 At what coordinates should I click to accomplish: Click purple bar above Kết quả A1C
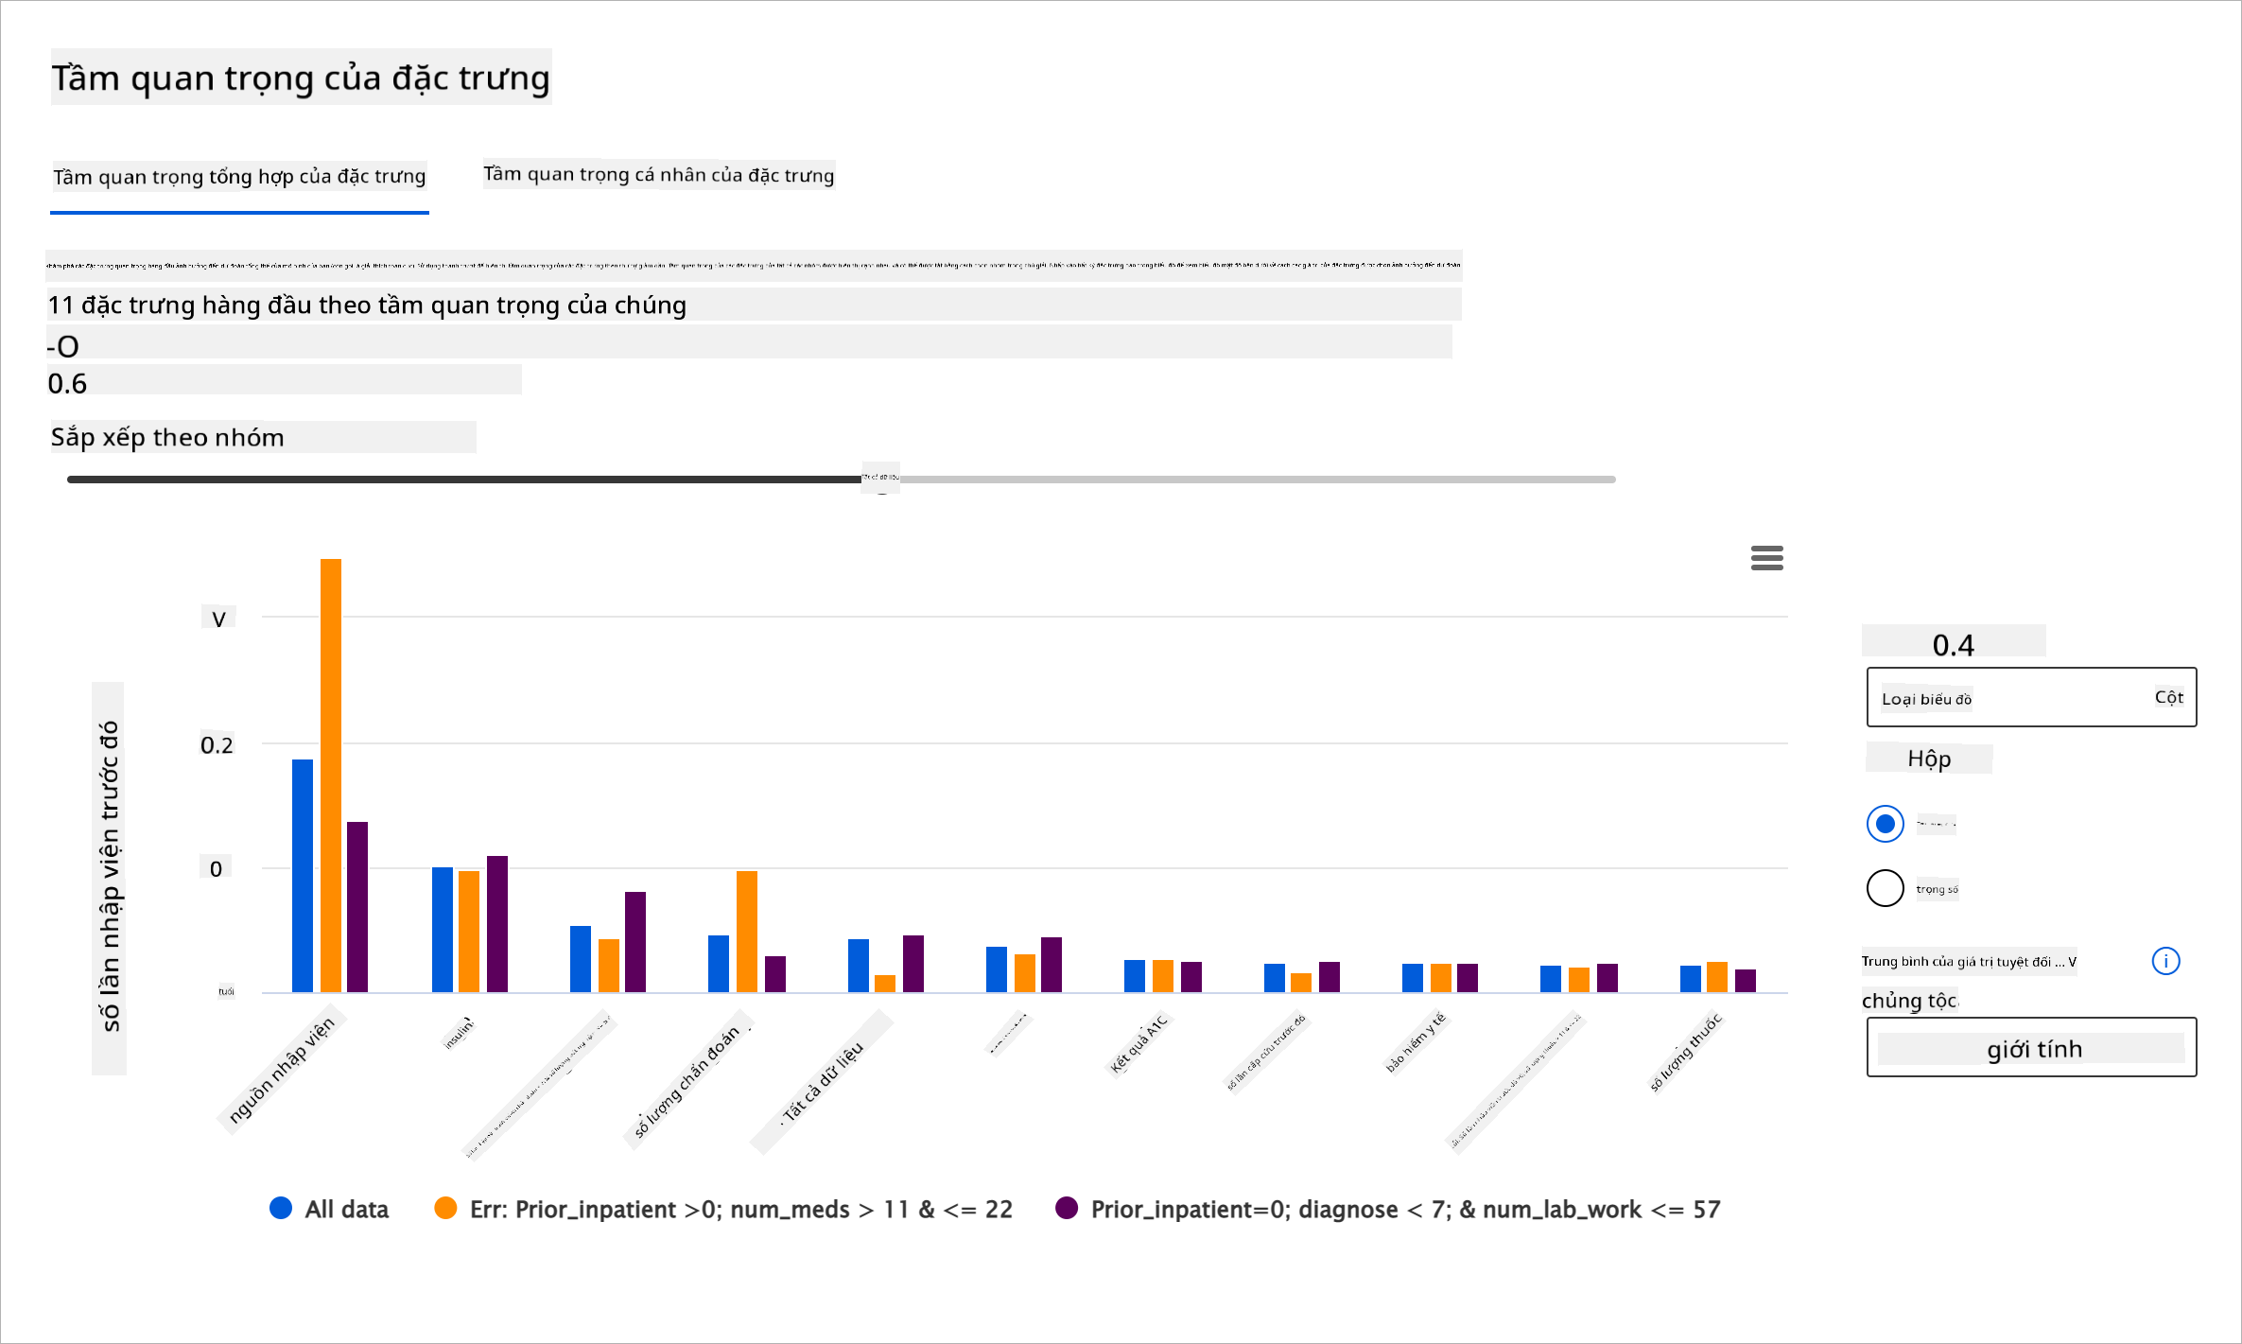1191,976
